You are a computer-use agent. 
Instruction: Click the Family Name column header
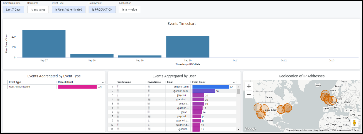point(124,82)
